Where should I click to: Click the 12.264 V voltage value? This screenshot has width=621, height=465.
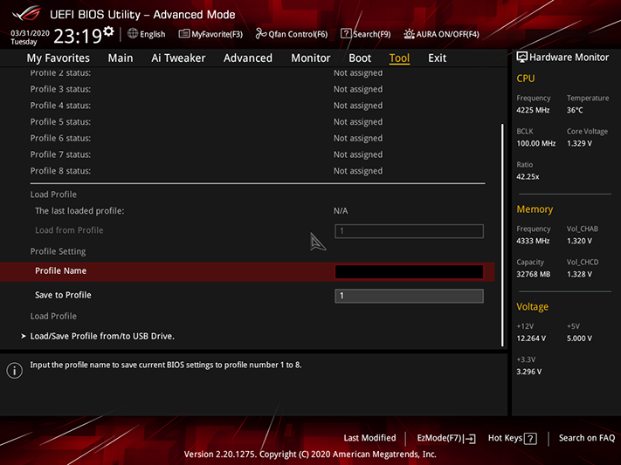point(531,338)
